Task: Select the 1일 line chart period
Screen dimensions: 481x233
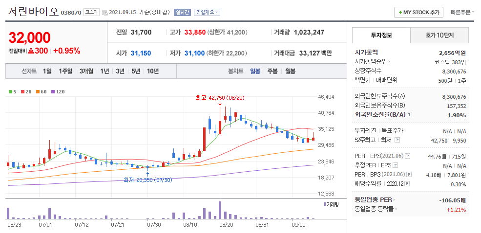Action: 47,71
